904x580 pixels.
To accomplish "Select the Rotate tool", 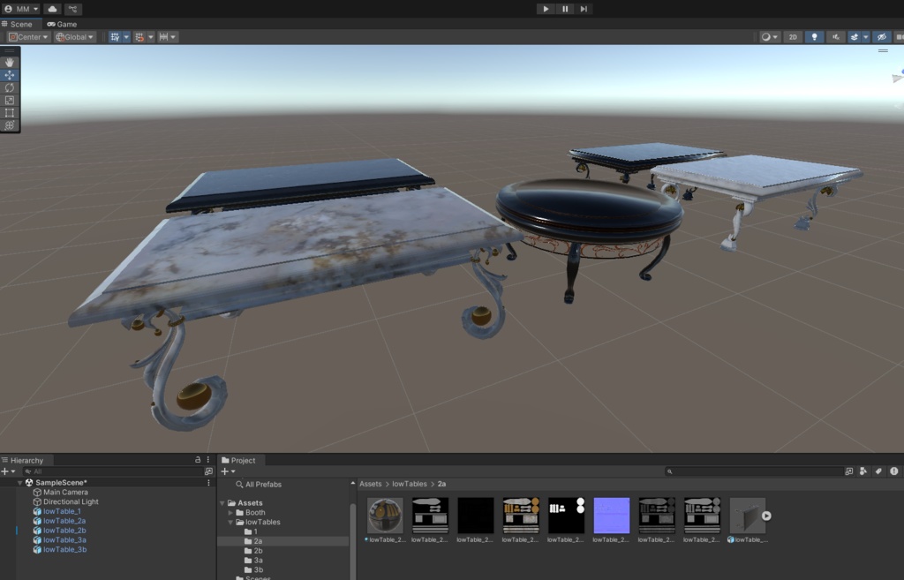I will point(10,87).
